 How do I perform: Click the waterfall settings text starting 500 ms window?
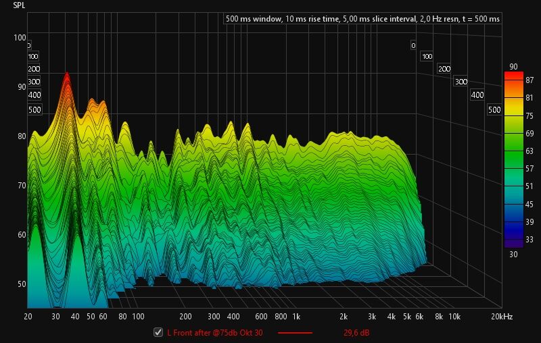coord(362,19)
